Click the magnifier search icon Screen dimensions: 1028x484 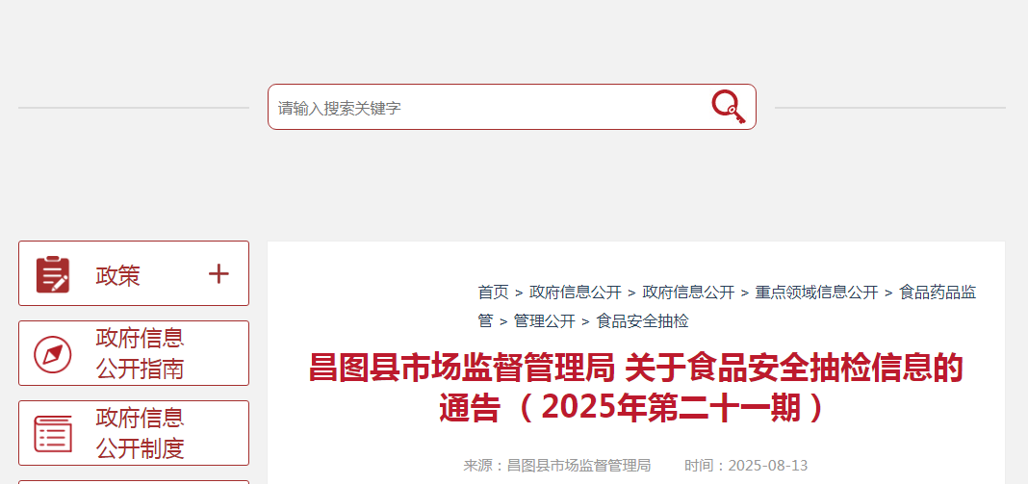pos(729,107)
